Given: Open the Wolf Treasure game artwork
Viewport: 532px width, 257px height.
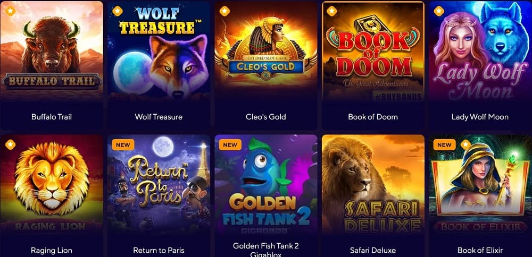Looking at the screenshot, I should tap(159, 52).
